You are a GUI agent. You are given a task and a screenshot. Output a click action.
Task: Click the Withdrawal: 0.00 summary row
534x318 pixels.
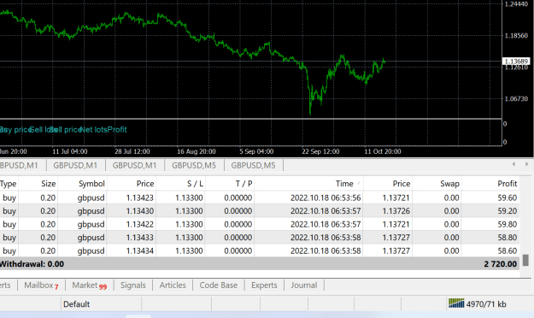[260, 264]
